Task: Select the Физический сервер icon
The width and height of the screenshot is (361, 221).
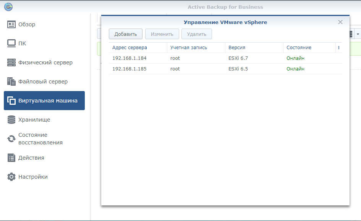Action: (x=11, y=62)
